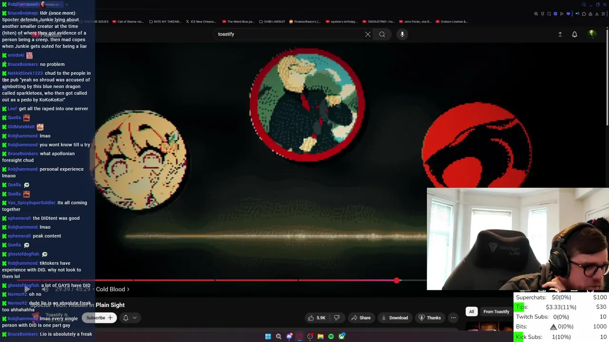Click chat username 'emidoki'

16,55
